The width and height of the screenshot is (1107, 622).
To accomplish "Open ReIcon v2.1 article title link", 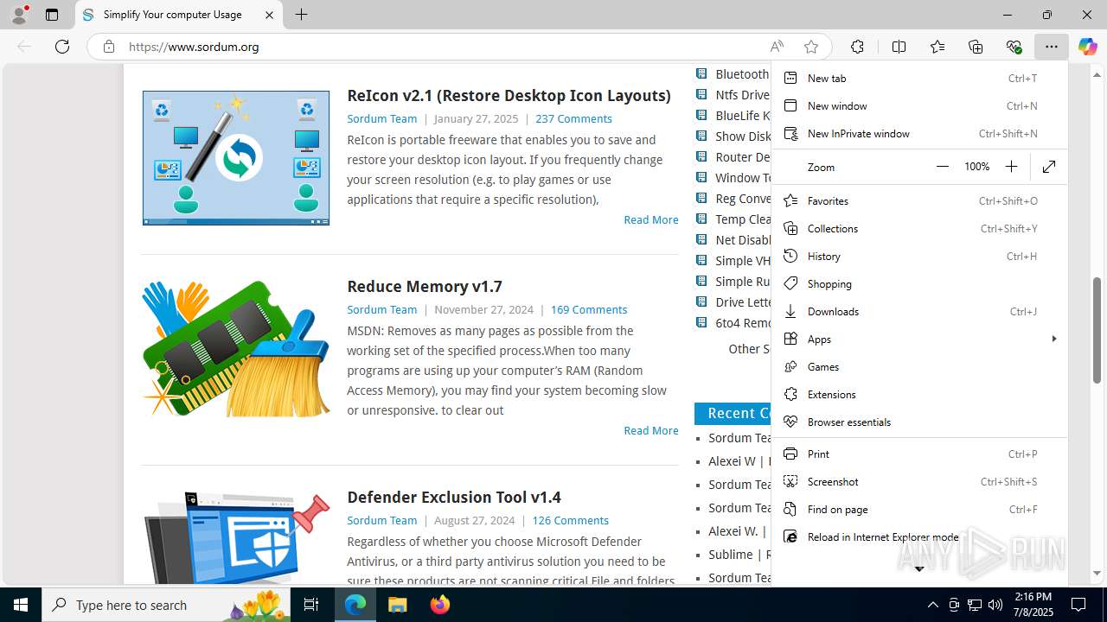I will (509, 95).
